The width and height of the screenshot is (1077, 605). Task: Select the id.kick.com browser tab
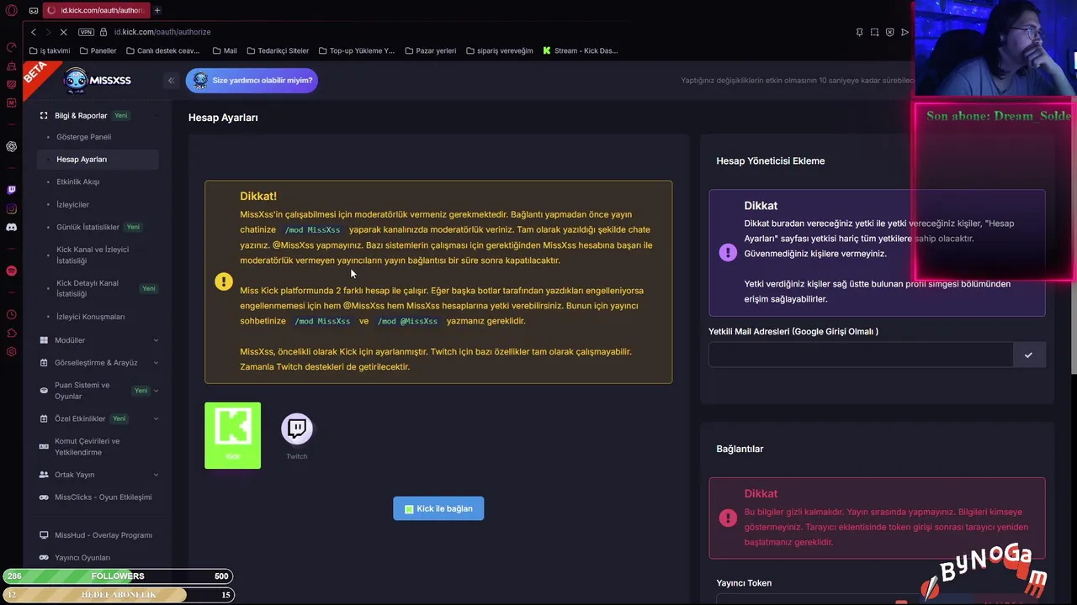point(95,10)
